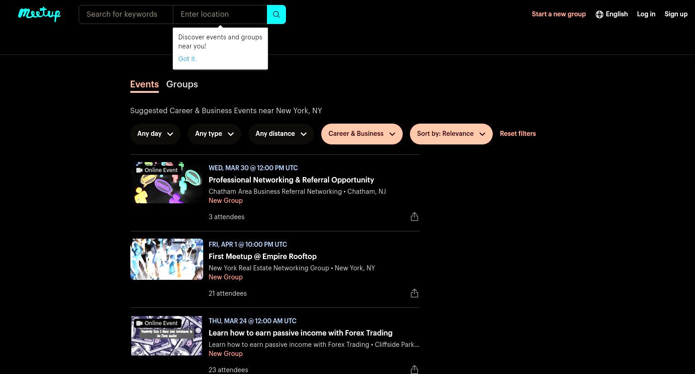Open the Empire Rooftop event thumbnail
Screen dimensions: 695x374
[x=167, y=259]
